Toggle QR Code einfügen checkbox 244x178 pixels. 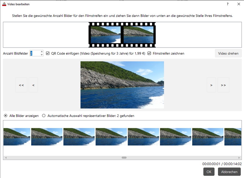[48, 54]
